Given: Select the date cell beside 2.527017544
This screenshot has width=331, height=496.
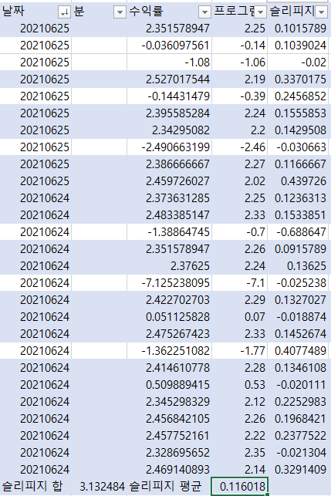Looking at the screenshot, I should click(x=35, y=79).
